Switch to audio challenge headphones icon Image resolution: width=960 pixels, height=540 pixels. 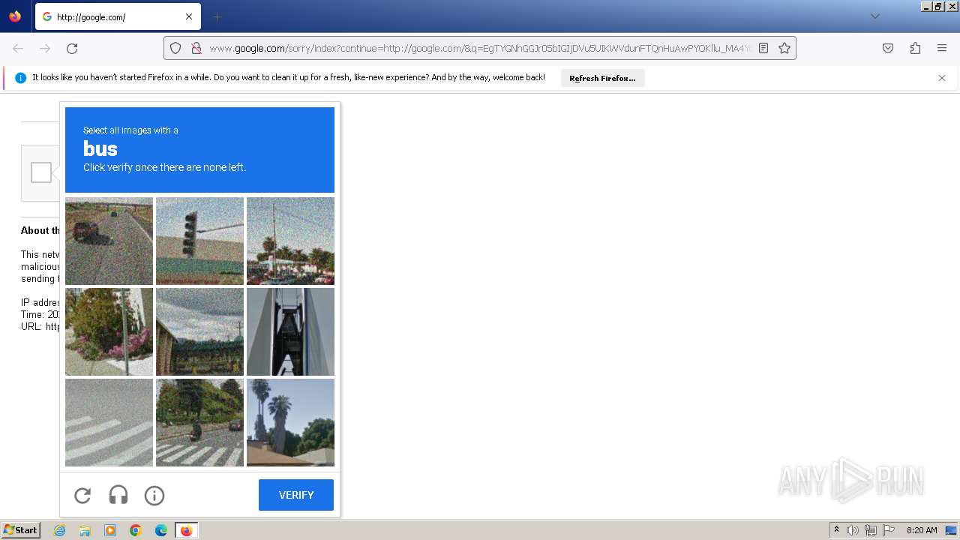[x=118, y=495]
